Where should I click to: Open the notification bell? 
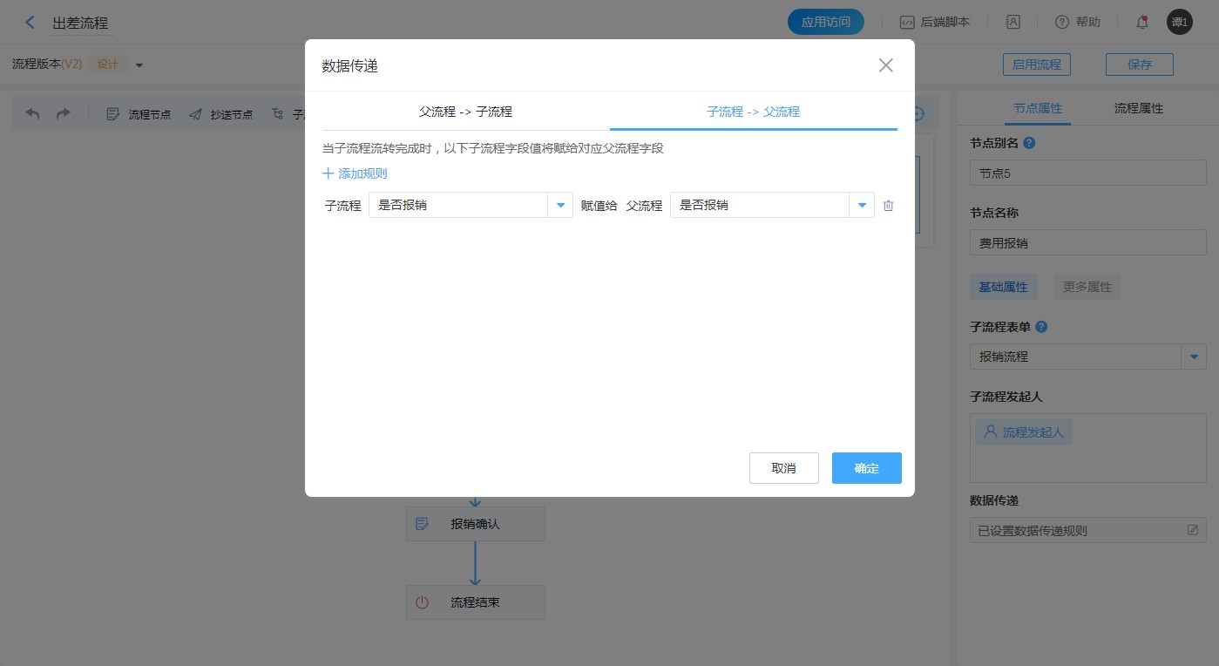[1141, 23]
